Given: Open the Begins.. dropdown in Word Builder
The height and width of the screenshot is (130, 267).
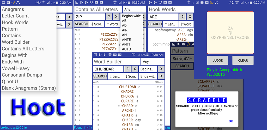Looking at the screenshot, I should point(148,69).
